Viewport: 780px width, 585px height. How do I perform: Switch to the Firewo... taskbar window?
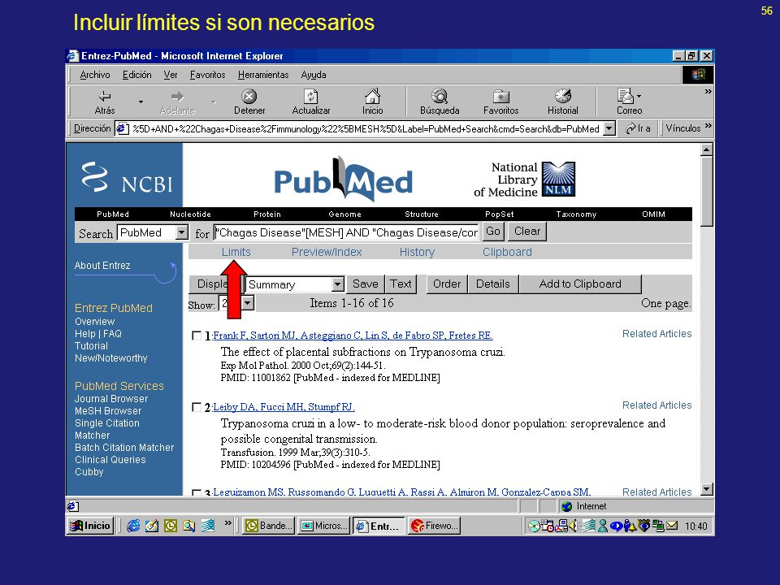click(434, 526)
